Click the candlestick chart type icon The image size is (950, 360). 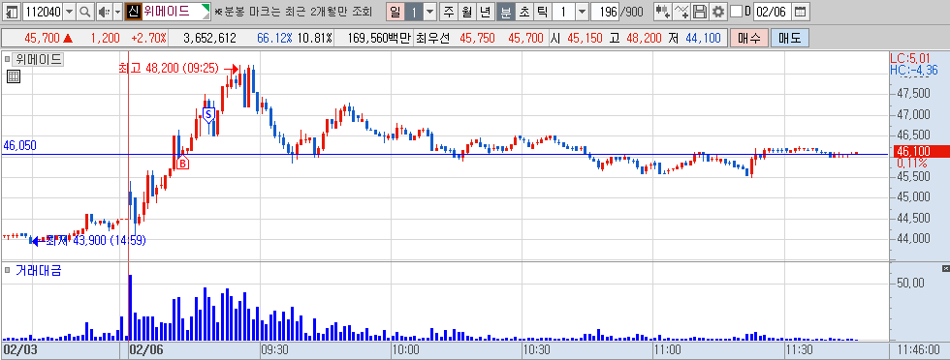pyautogui.click(x=662, y=11)
